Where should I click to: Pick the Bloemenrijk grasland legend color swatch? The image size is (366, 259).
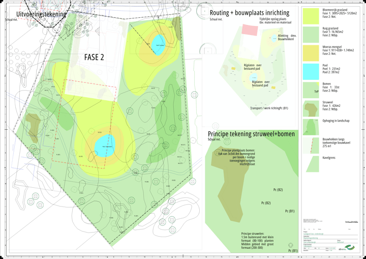[x=311, y=16]
